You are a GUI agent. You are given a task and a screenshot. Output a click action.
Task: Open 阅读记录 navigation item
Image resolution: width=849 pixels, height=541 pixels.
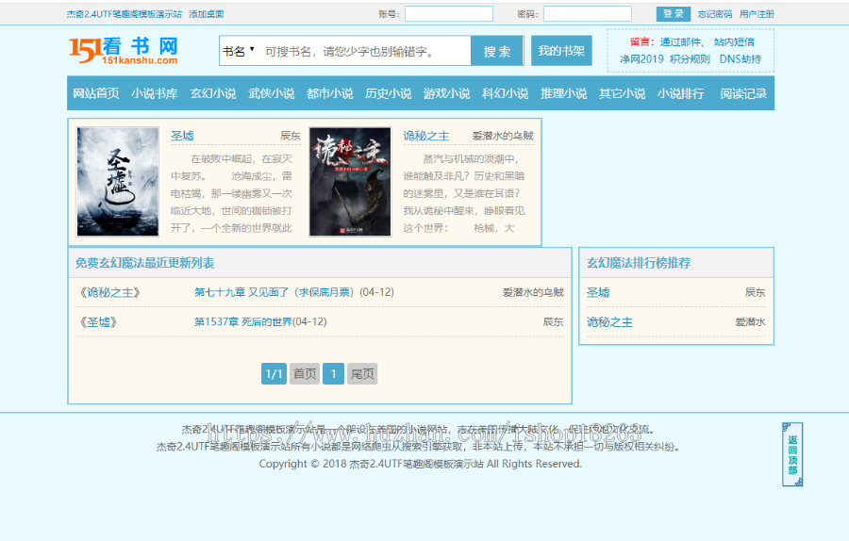point(743,93)
